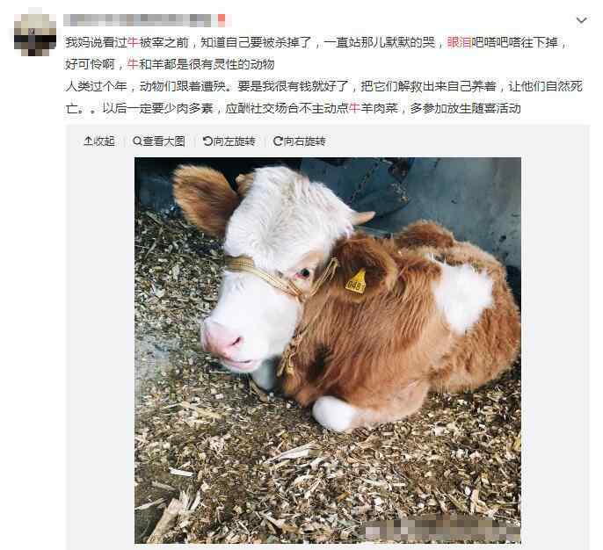Open the post options chevron menu
This screenshot has height=550, width=603.
click(581, 20)
